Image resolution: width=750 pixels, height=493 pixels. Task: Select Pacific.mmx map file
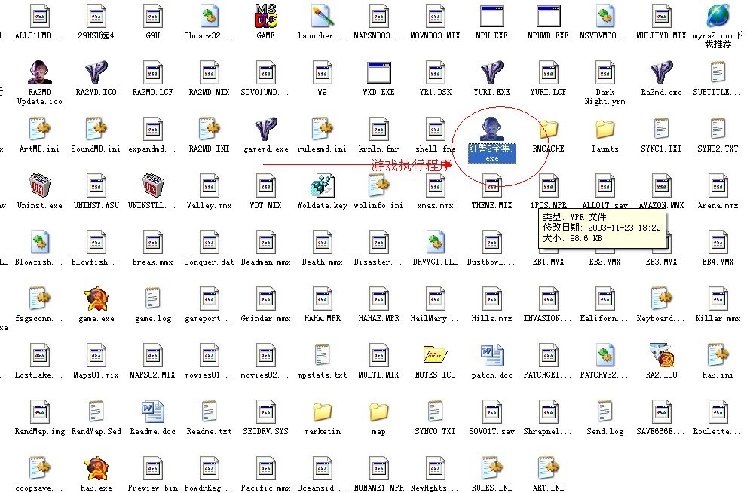pos(265,468)
